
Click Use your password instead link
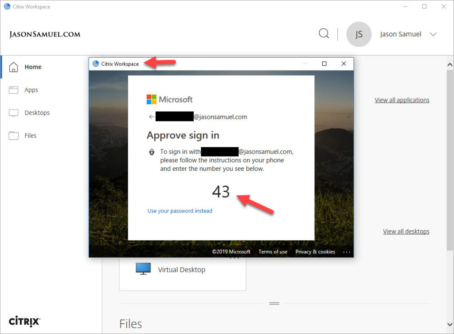180,211
